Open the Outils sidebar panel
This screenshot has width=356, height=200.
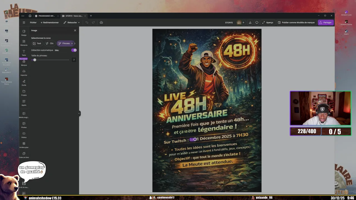(24, 83)
